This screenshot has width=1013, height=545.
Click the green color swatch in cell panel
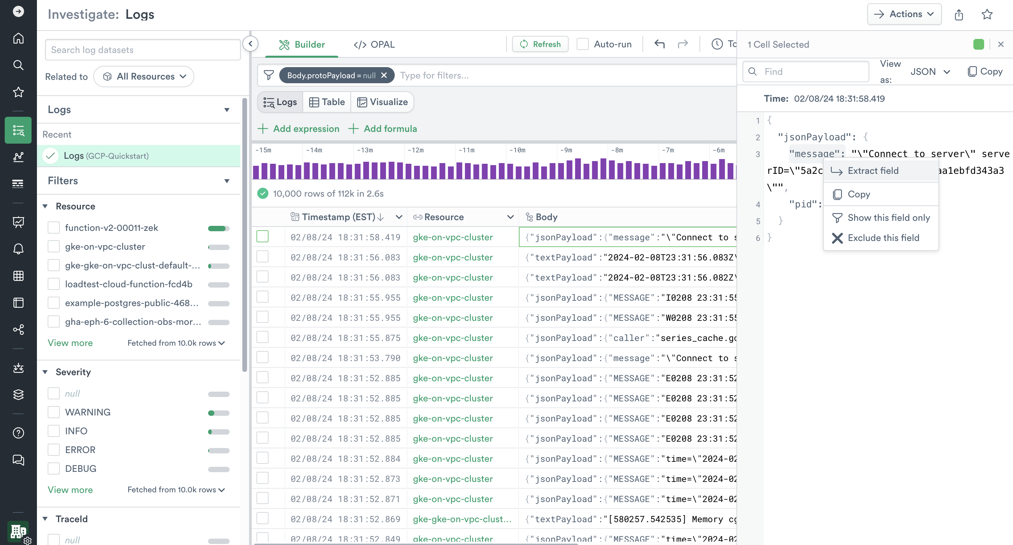tap(978, 44)
